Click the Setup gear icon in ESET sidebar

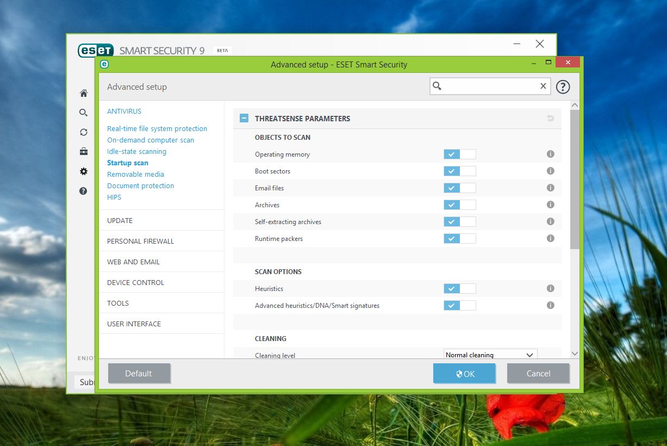point(83,171)
